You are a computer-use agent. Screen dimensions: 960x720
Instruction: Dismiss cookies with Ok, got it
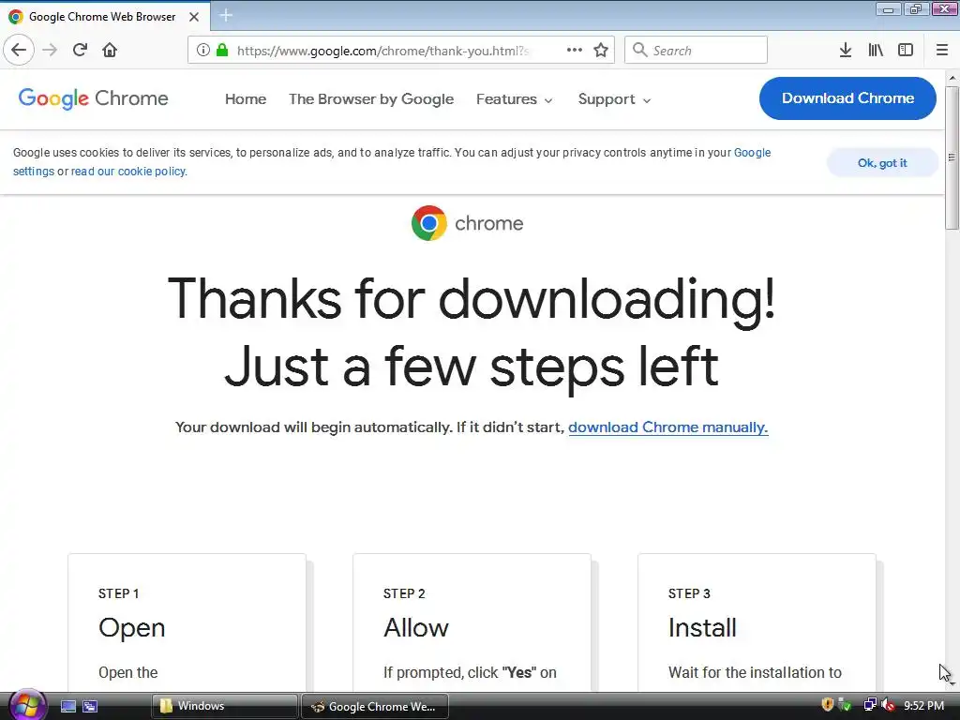(882, 163)
